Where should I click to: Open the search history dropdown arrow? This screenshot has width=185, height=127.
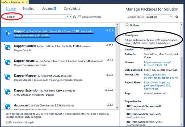(70, 17)
